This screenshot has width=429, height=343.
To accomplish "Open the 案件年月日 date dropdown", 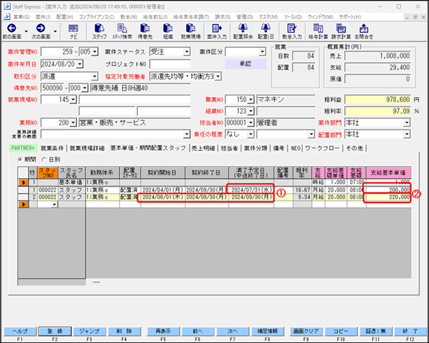I will coord(80,64).
